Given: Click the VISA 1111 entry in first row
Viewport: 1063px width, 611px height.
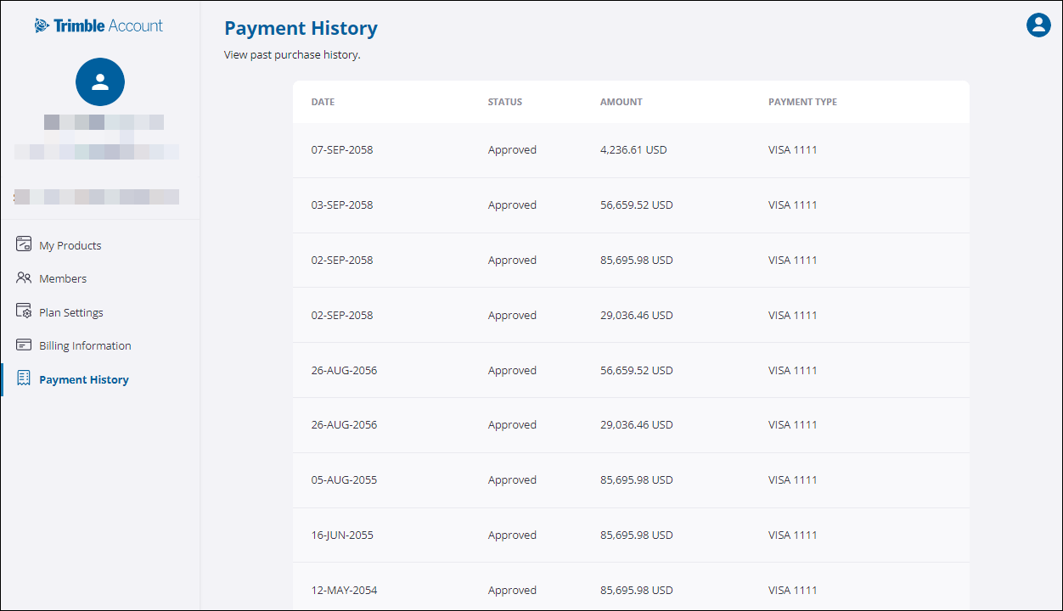Looking at the screenshot, I should click(x=792, y=149).
